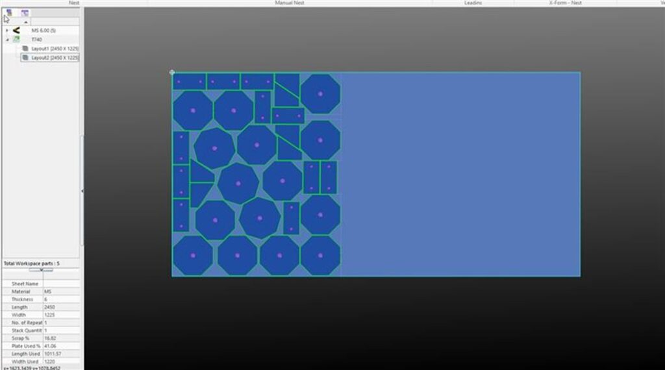Select the horizontal rectangle part under the top triangle pair
665x370 pixels.
coord(288,116)
